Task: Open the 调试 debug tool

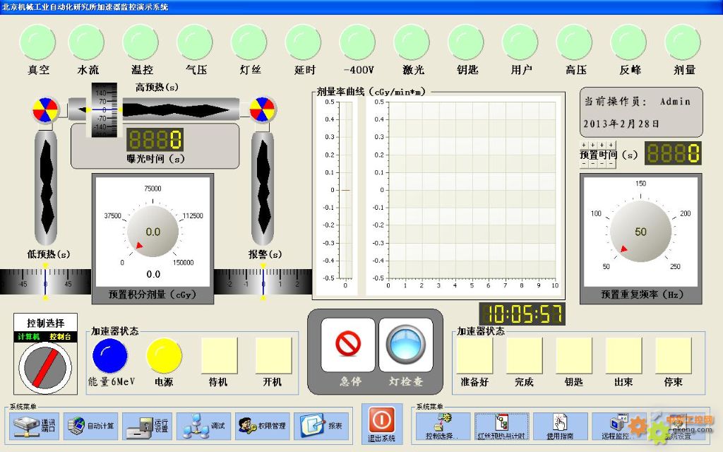Action: [x=203, y=426]
